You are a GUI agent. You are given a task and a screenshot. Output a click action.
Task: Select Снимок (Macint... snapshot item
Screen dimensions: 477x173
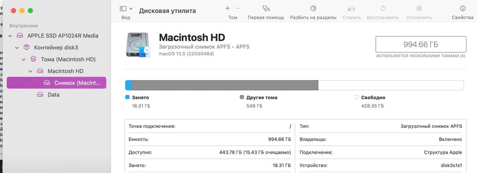pyautogui.click(x=57, y=83)
